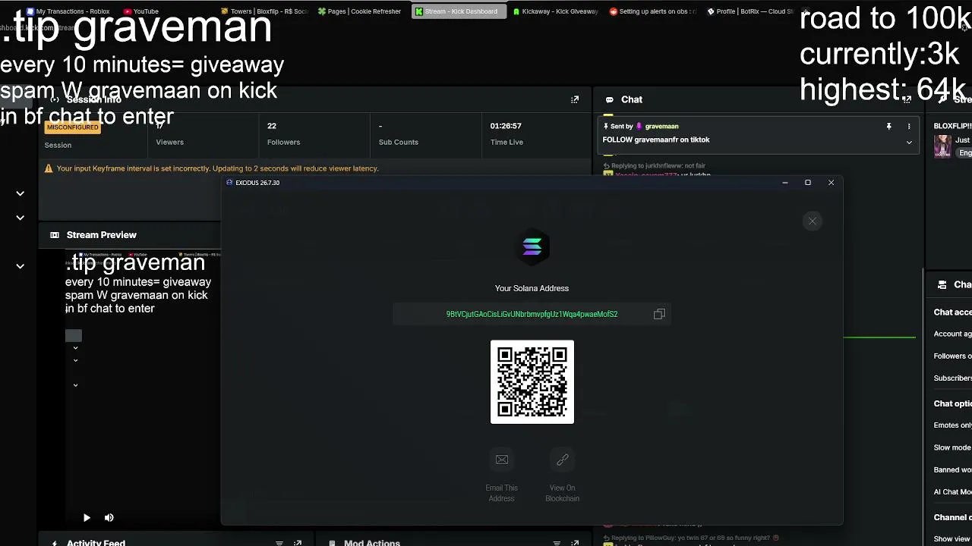Pop out the Mod Actions panel
The width and height of the screenshot is (972, 546).
575,543
